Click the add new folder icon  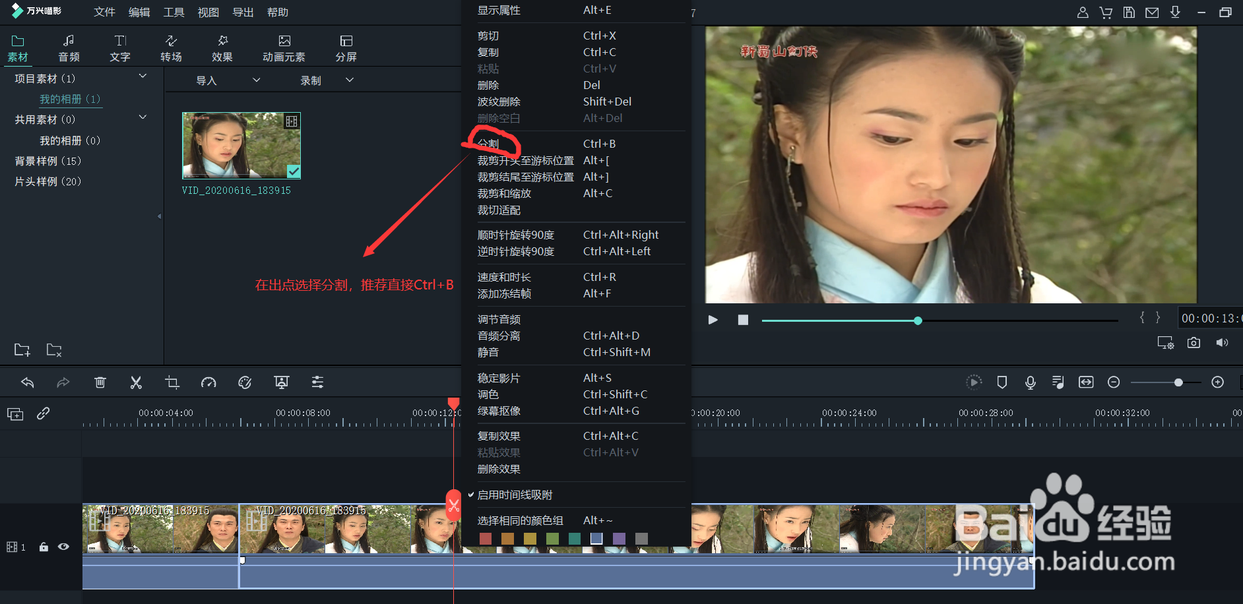[22, 349]
